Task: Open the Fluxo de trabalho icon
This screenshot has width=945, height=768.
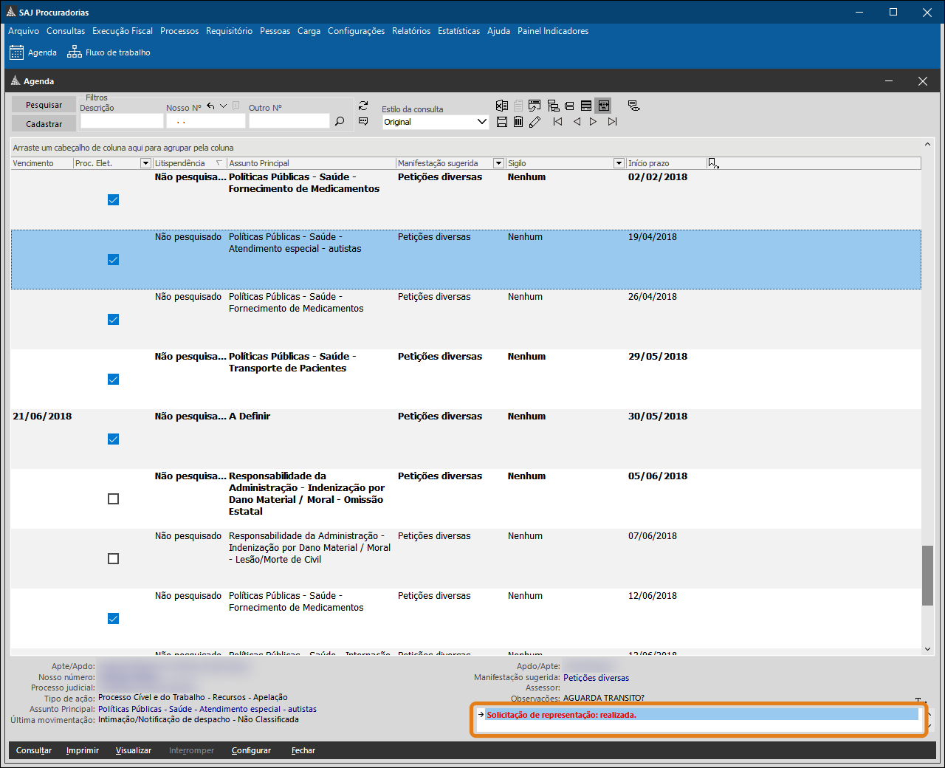Action: [x=75, y=52]
